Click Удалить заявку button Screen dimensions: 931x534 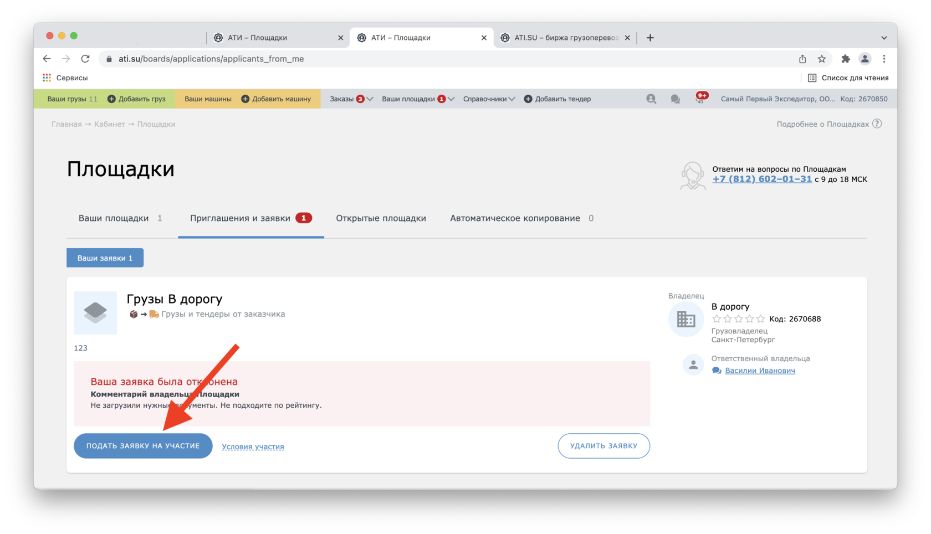coord(603,446)
